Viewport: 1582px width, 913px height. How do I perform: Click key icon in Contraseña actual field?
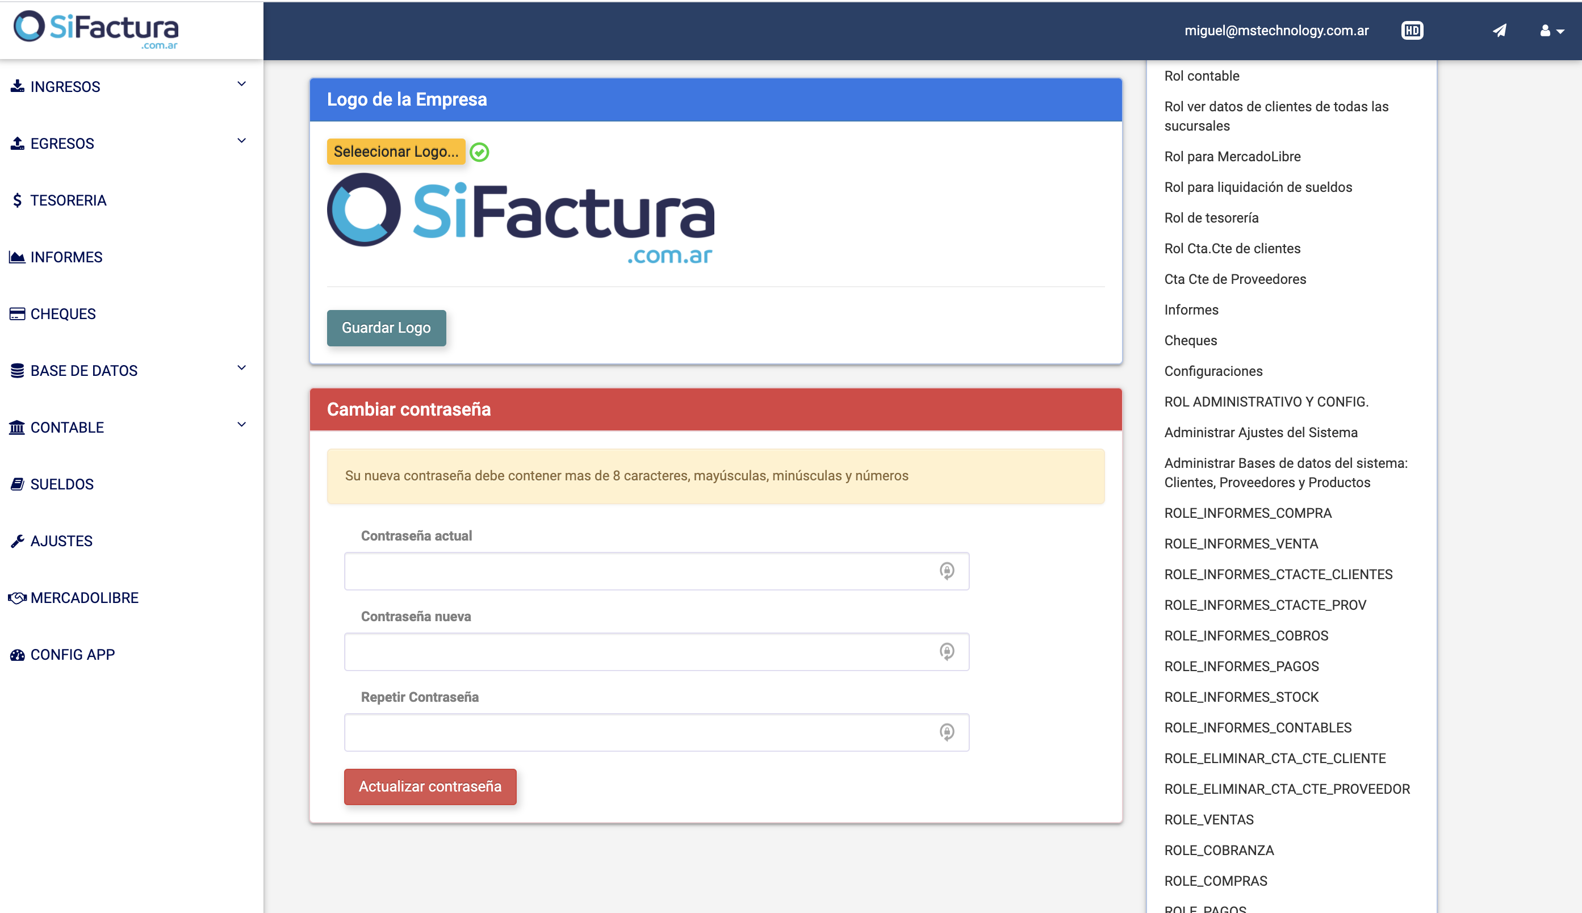pyautogui.click(x=947, y=571)
